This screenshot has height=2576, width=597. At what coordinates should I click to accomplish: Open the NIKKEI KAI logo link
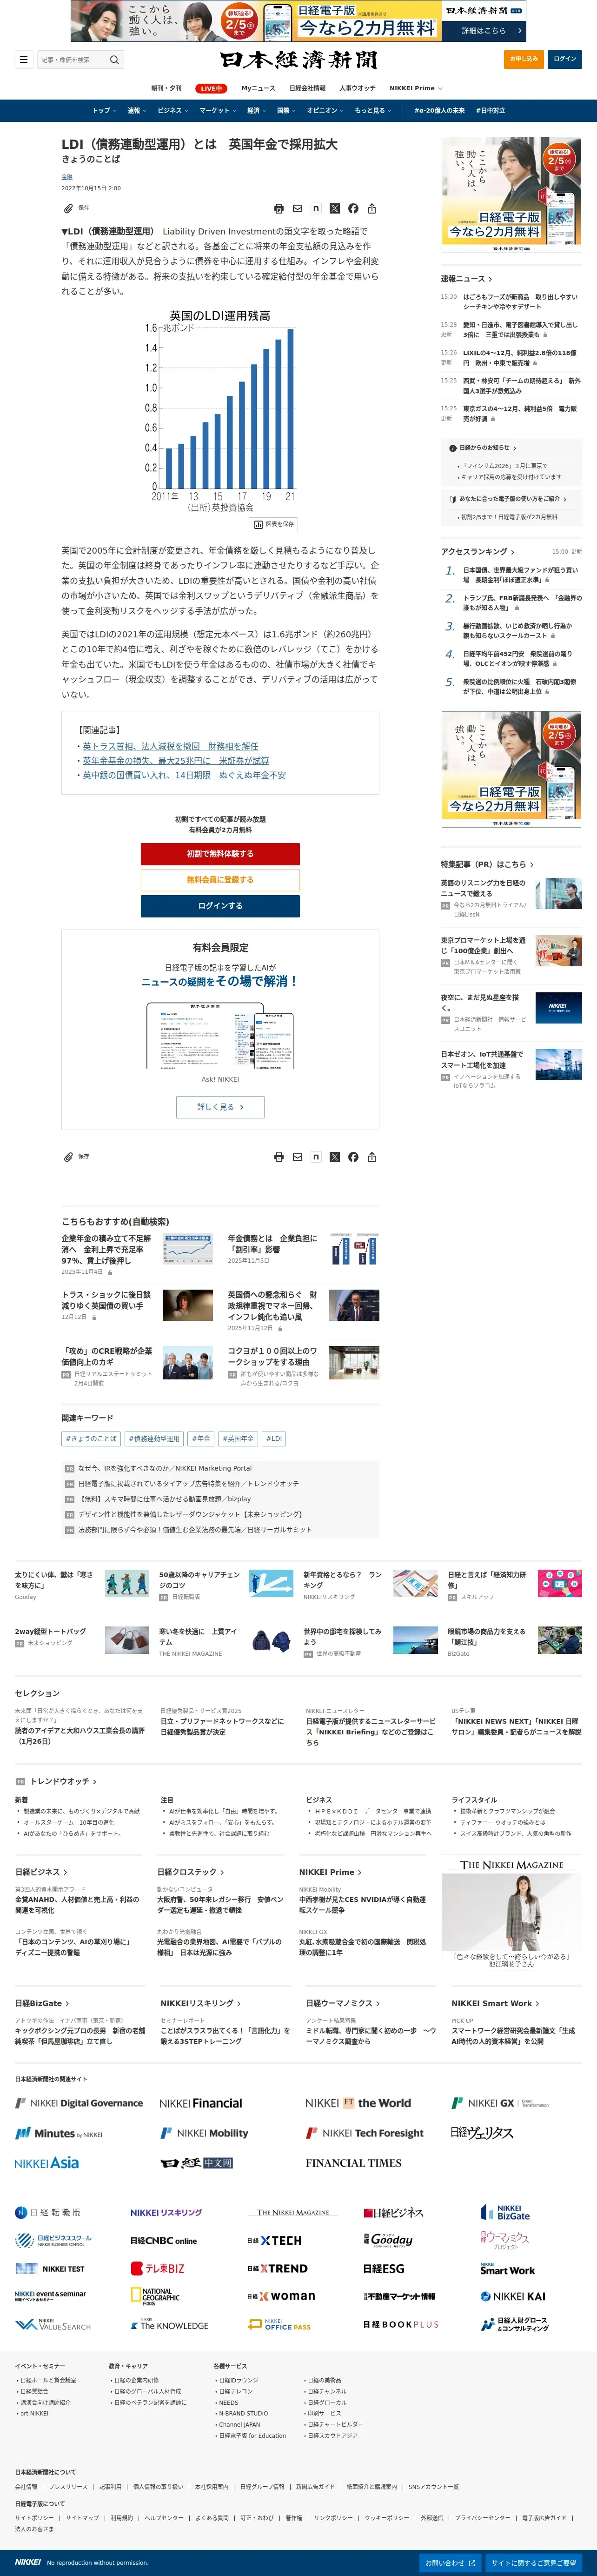513,2296
